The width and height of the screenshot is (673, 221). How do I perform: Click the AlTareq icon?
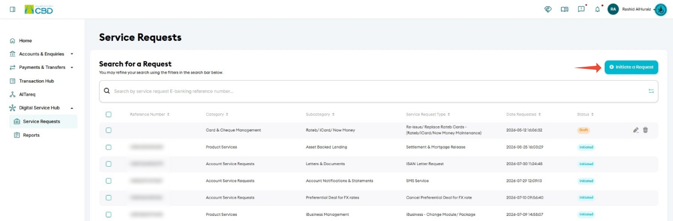[x=12, y=94]
